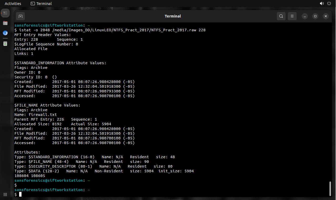Image resolution: width=336 pixels, height=200 pixels.
Task: Open the power system menu icon
Action: click(329, 3)
